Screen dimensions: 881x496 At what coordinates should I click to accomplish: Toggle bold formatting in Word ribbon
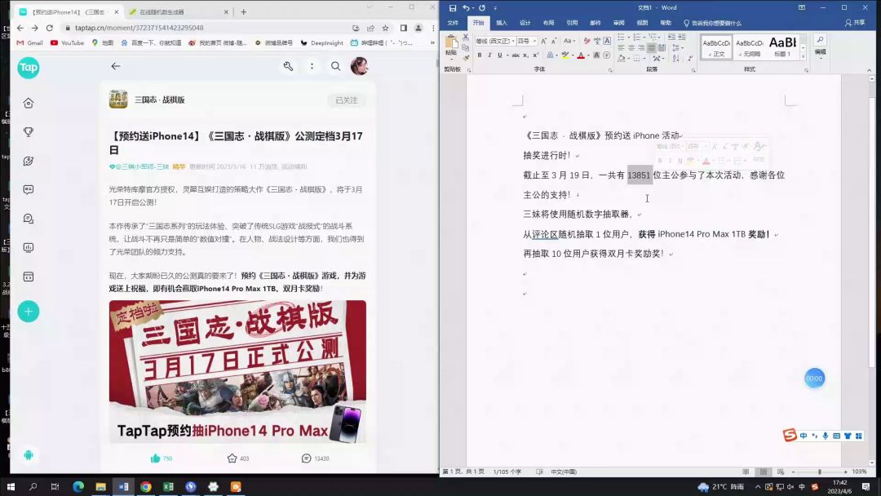tap(479, 55)
